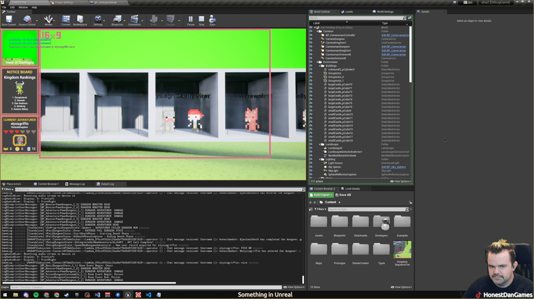Switch to the Content Browser 1 tab
The image size is (534, 299).
[48, 184]
